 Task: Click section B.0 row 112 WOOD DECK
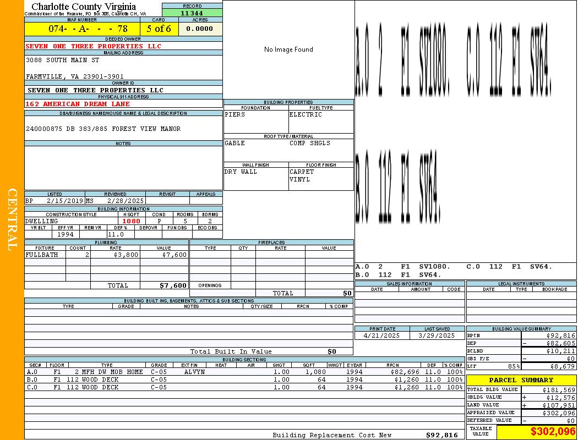tap(245, 380)
